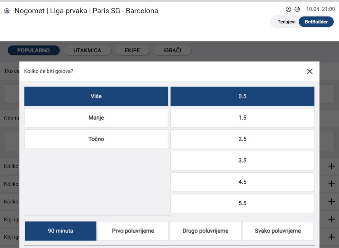This screenshot has height=248, width=339.
Task: Open the UTAKMICA tab
Action: pos(87,50)
